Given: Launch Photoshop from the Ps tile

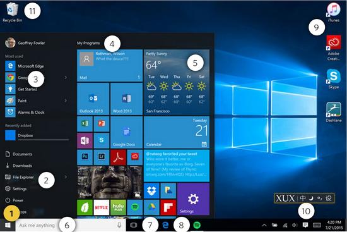Looking at the screenshot, I should [85, 157].
